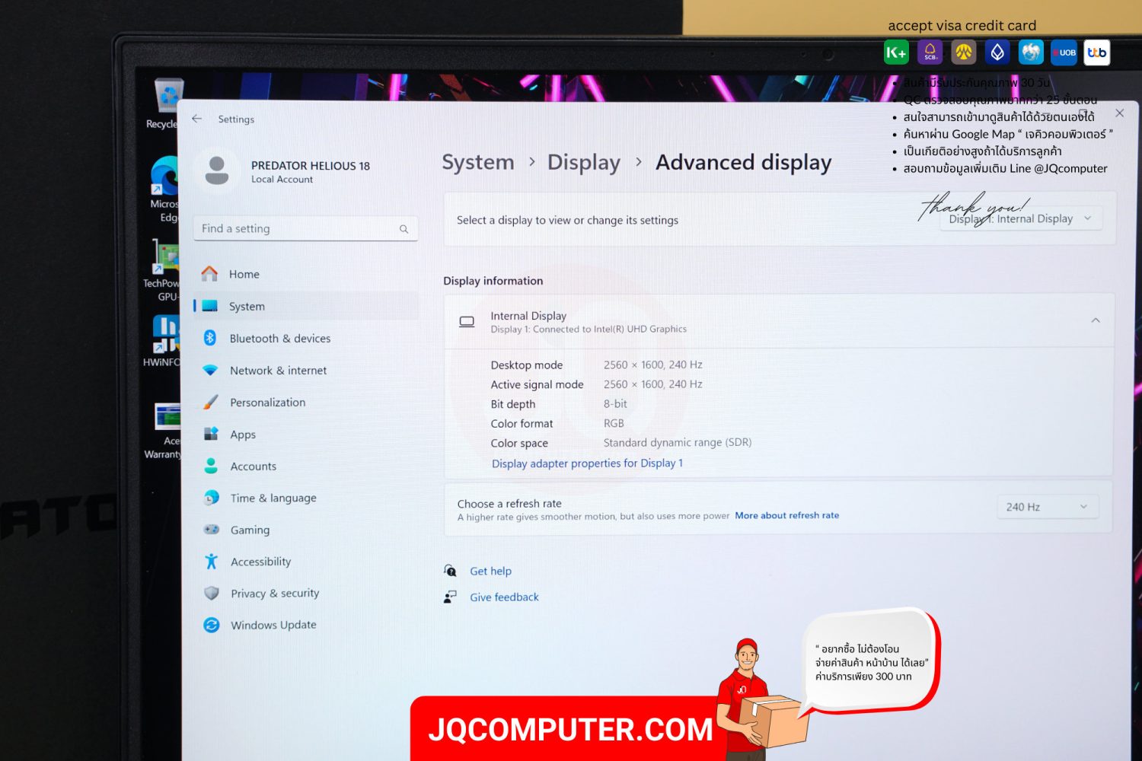Click the RGB color format value
This screenshot has height=761, width=1142.
pos(614,423)
